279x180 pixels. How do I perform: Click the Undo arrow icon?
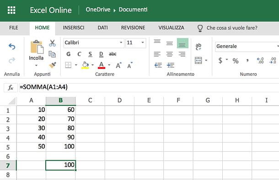click(12, 47)
